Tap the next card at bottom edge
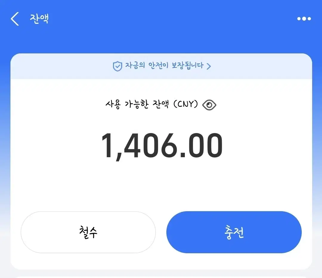 (161, 277)
